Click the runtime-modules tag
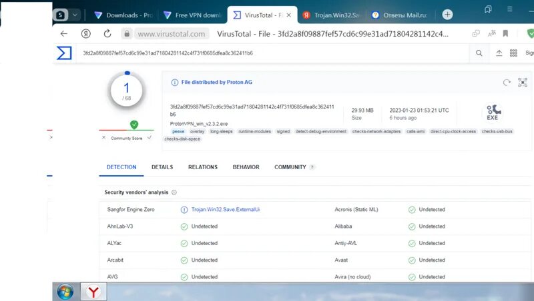Screen dimensions: 534x301 [255, 131]
